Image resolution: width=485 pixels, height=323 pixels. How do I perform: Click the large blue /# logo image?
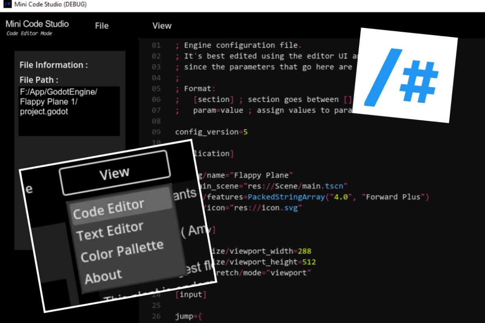tap(405, 76)
